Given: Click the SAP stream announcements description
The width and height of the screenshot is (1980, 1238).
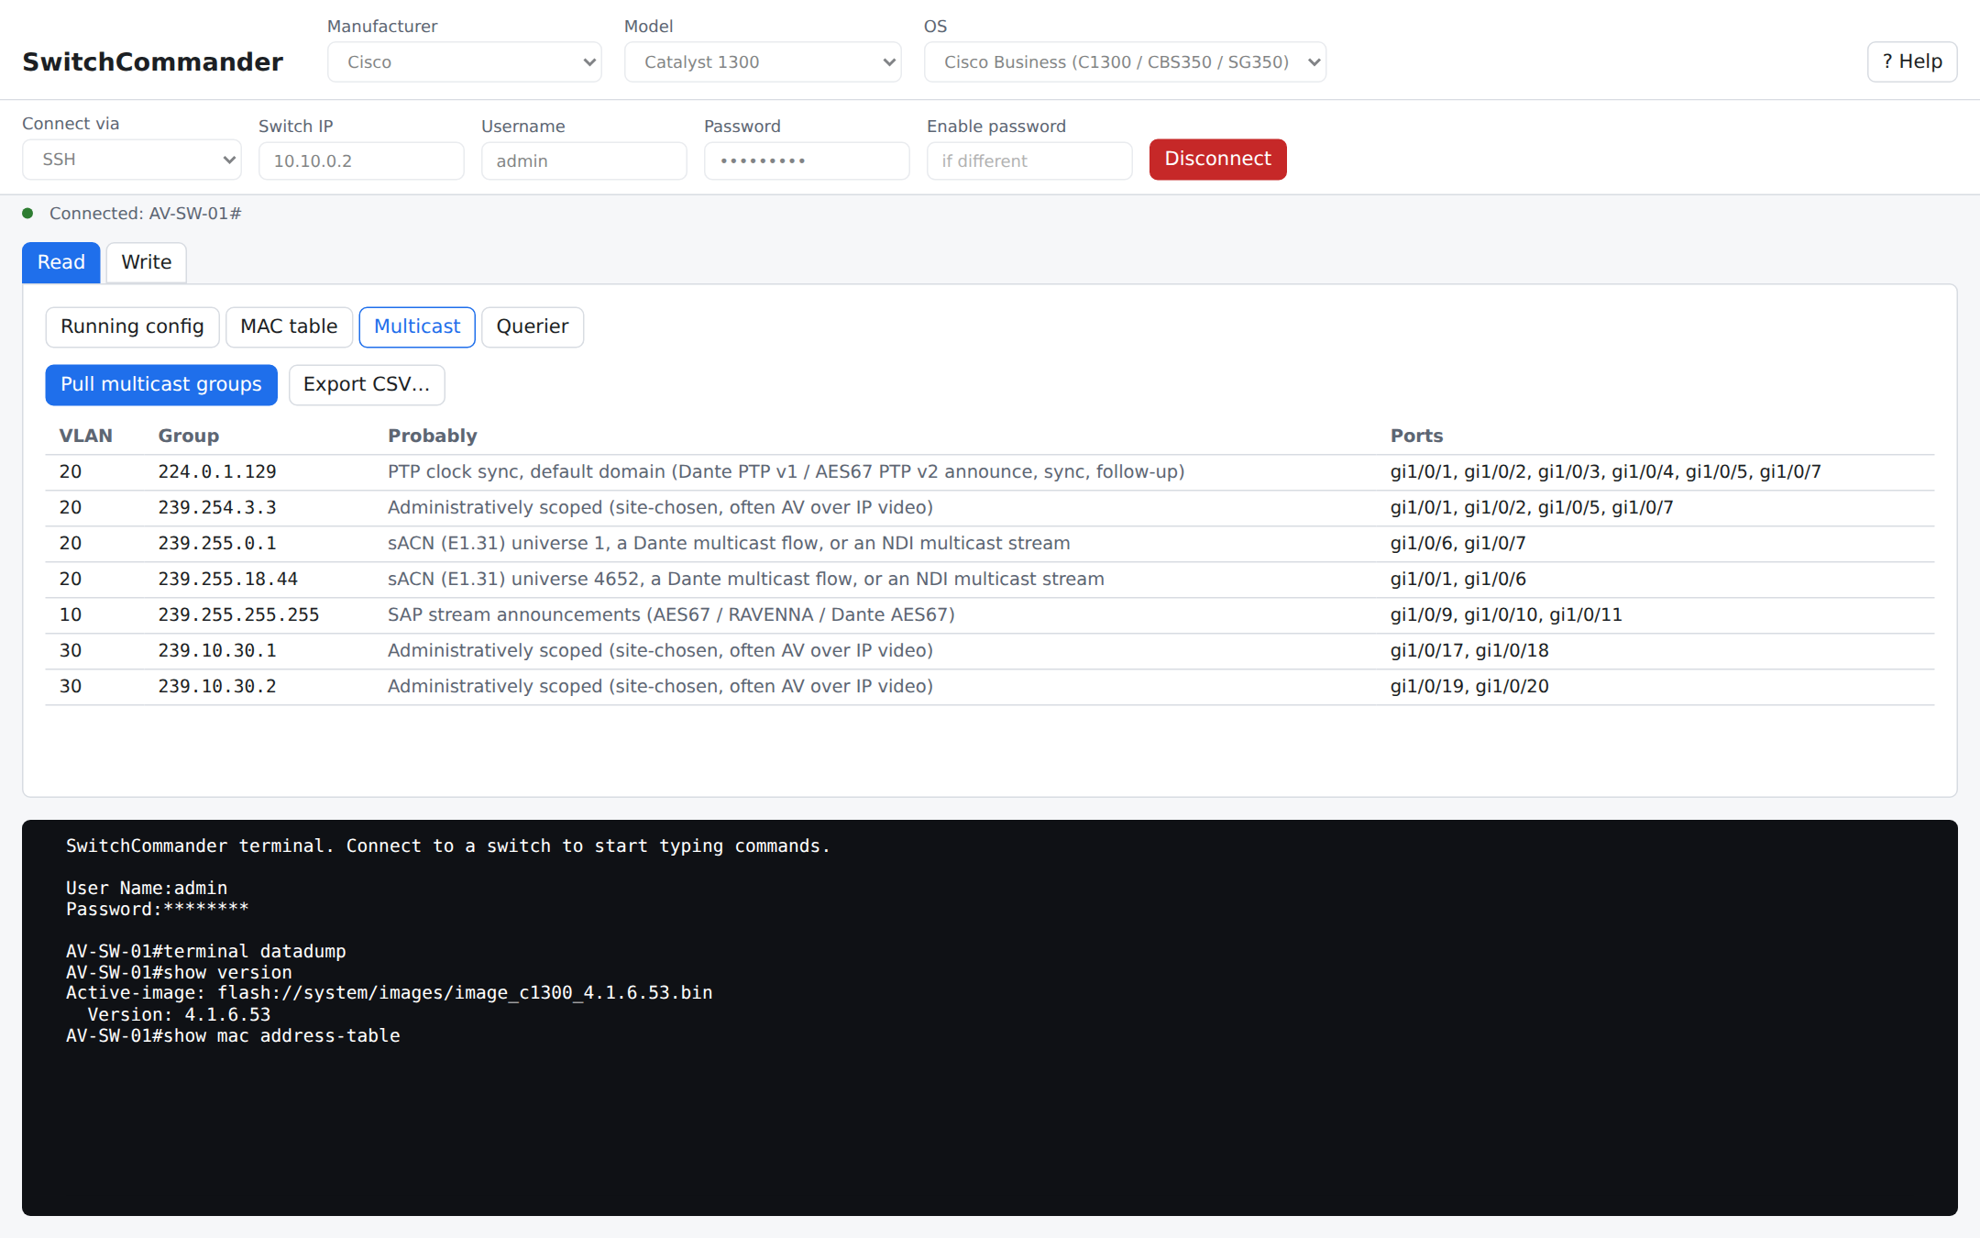Looking at the screenshot, I should click(x=671, y=614).
